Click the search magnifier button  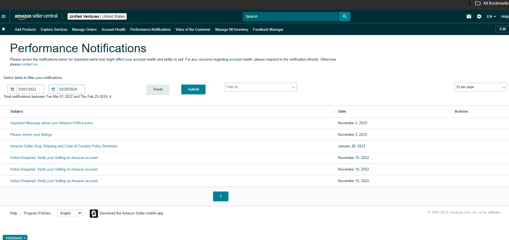[345, 16]
